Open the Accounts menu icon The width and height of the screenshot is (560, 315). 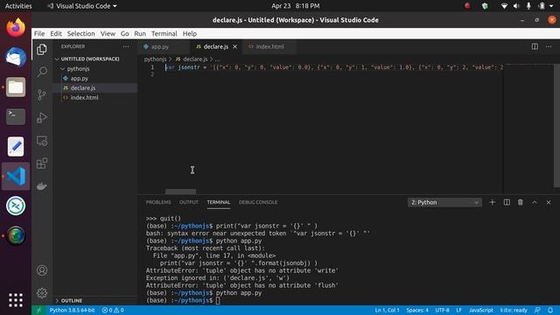pyautogui.click(x=42, y=270)
